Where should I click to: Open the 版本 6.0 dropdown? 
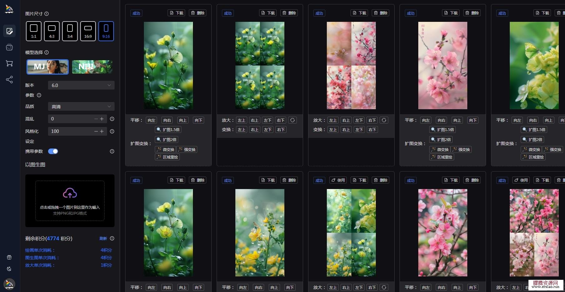(x=81, y=85)
